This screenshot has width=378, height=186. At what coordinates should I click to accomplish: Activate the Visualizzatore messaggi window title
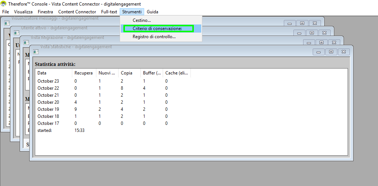(x=55, y=18)
